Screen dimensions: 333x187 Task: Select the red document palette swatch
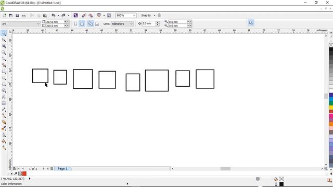(24, 173)
